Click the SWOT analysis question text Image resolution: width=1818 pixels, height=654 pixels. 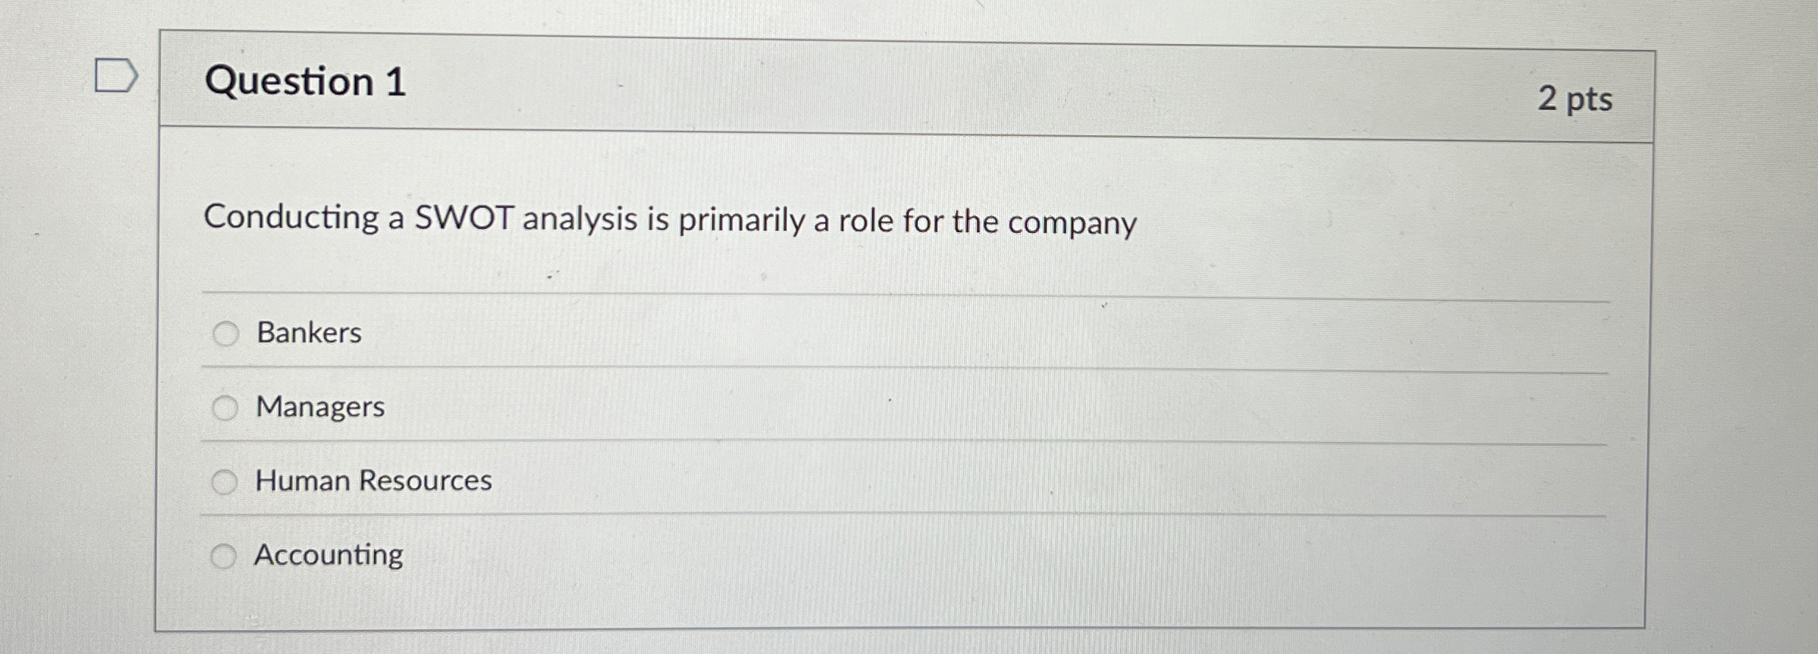point(671,220)
